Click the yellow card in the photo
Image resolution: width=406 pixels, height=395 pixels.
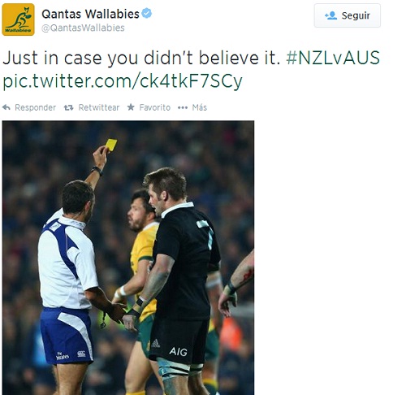[x=111, y=145]
